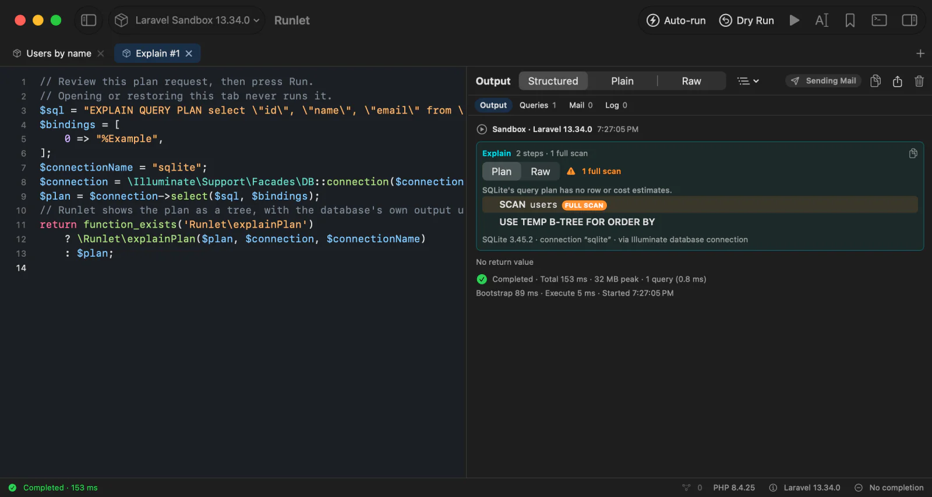Switch to the Queries sub-tab

(538, 105)
